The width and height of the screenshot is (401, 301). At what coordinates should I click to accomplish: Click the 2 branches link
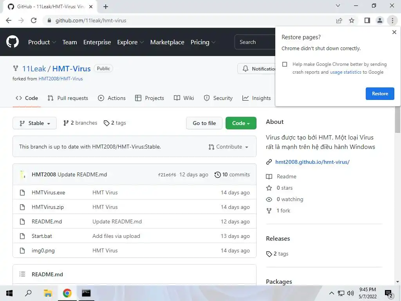(80, 123)
